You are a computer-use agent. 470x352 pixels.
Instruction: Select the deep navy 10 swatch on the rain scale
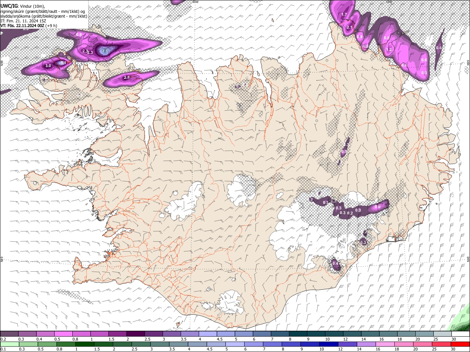pos(328,344)
